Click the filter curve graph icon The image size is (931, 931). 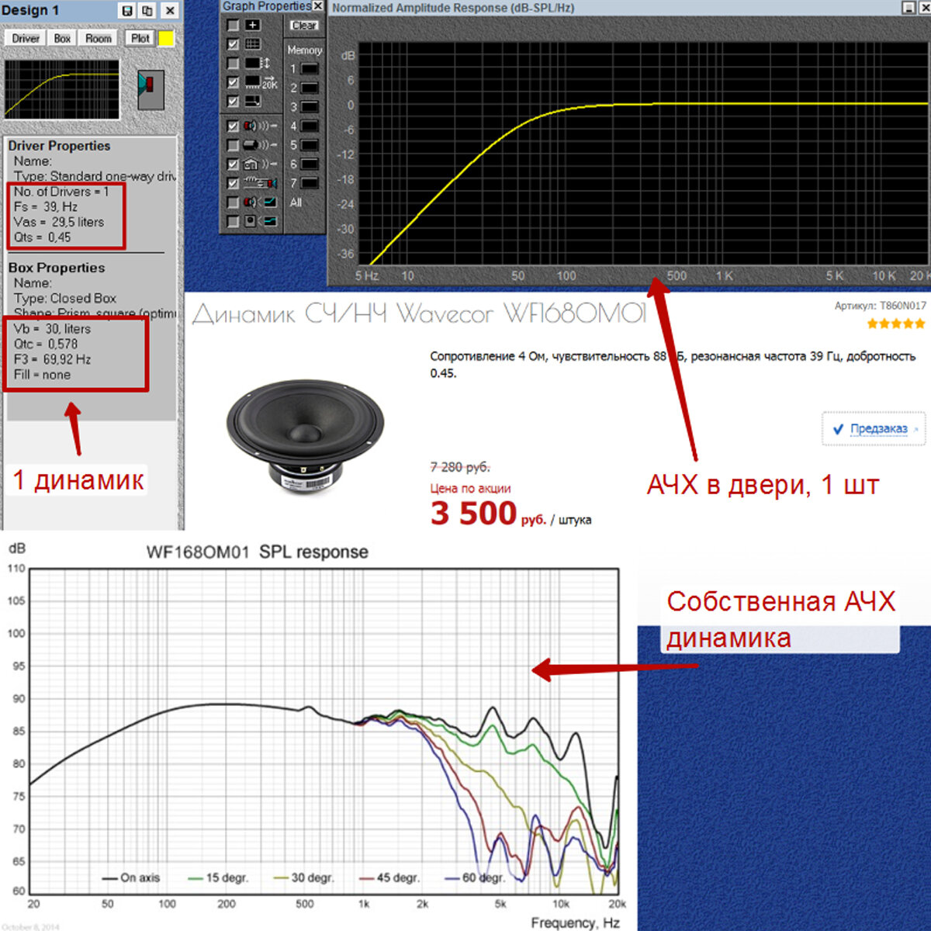253,101
